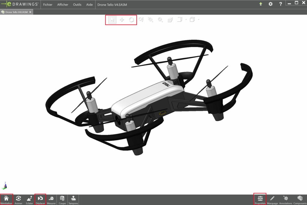Open the Annotations panel

[285, 200]
